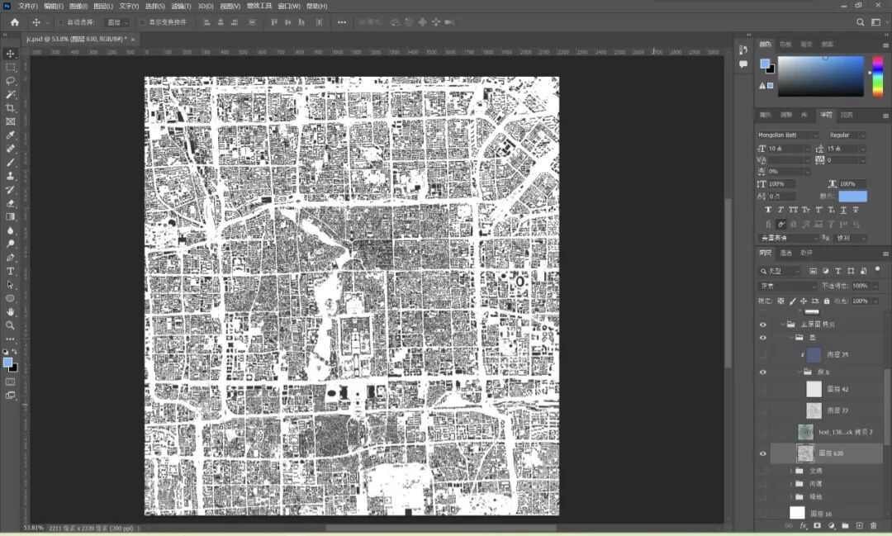This screenshot has height=536, width=892.
Task: Select the Eyedropper tool
Action: coord(10,135)
